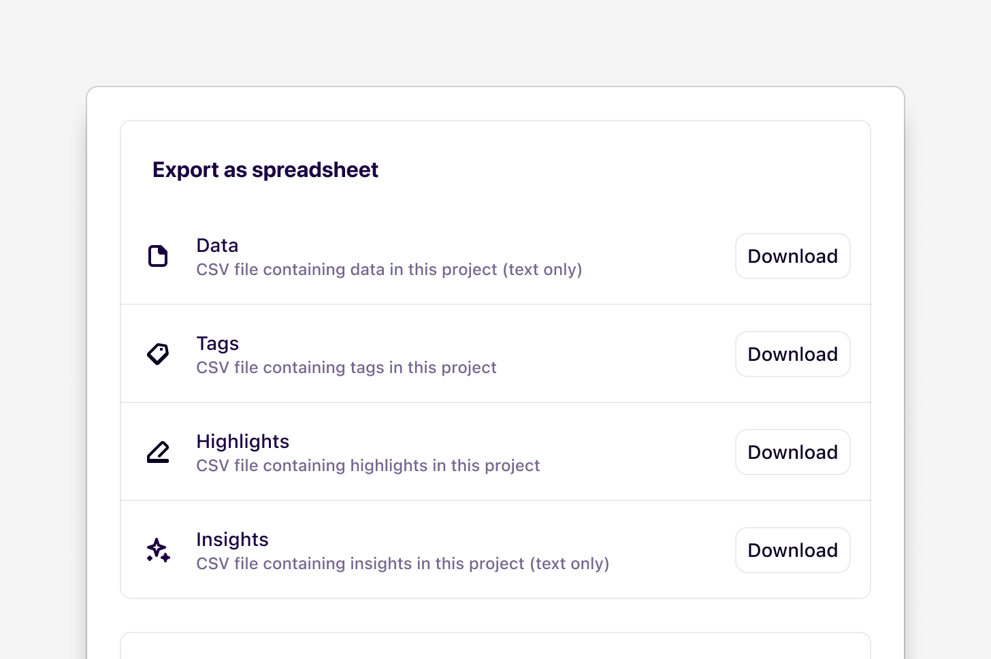Viewport: 991px width, 659px height.
Task: Click the 'Export as spreadsheet' heading
Action: [x=265, y=170]
